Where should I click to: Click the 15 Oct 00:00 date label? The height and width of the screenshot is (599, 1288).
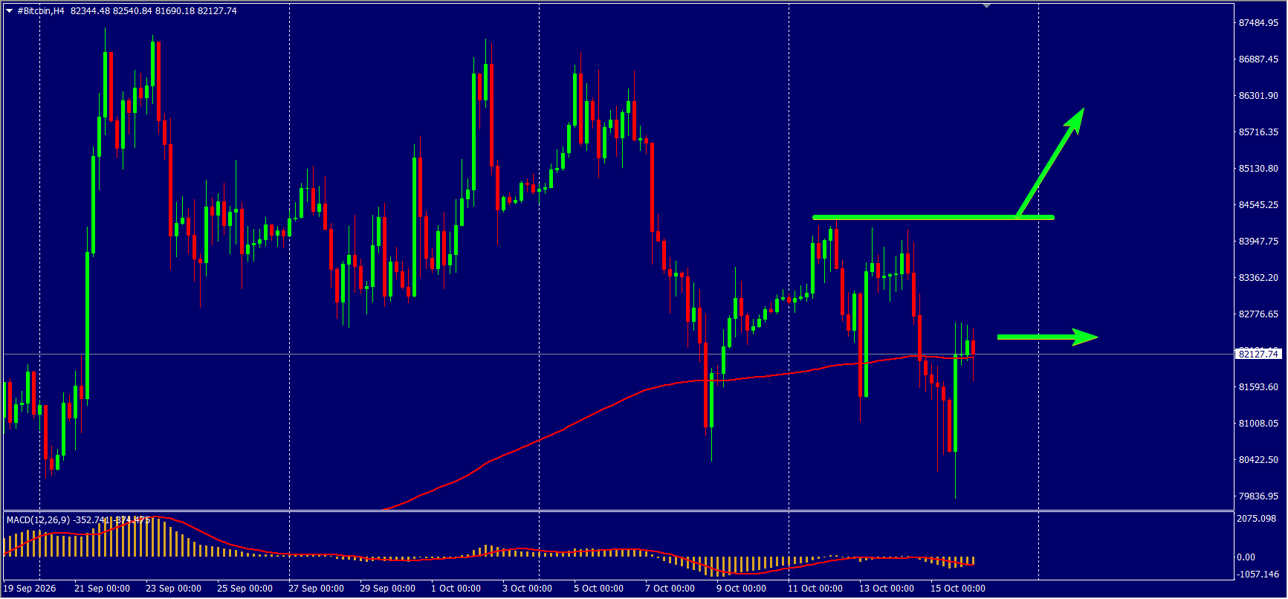pos(958,589)
